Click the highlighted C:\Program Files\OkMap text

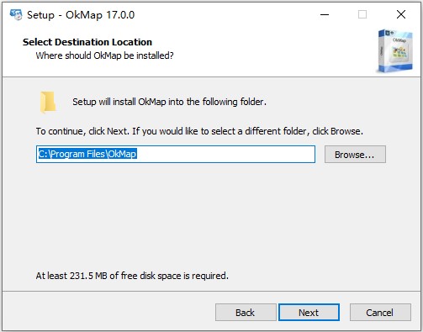87,154
